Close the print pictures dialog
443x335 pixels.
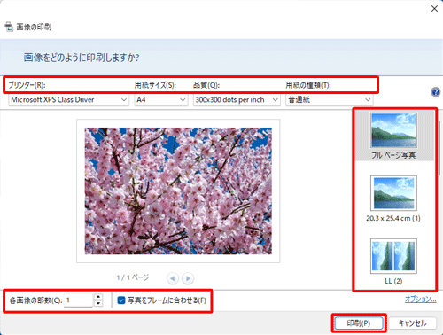coord(434,9)
